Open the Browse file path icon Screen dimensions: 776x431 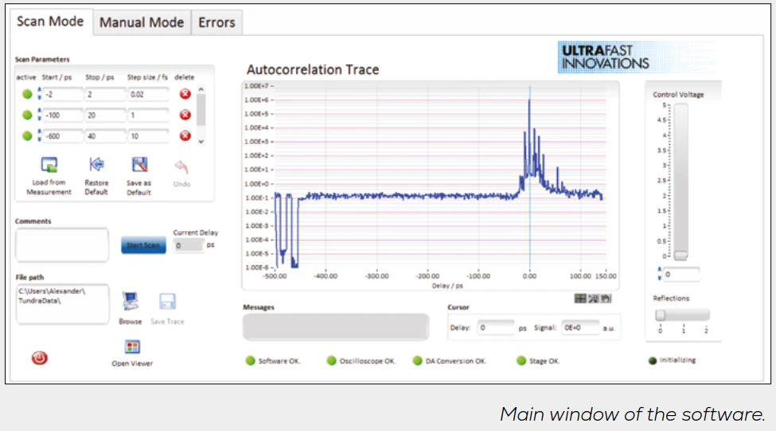point(130,301)
